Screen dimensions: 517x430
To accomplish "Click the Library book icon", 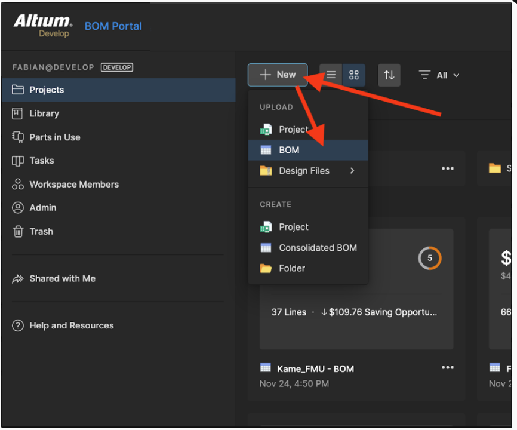I will click(17, 113).
